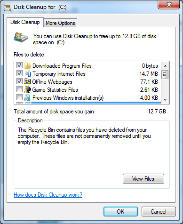Confirm cleanup with the OK button
183x224 pixels.
[x=120, y=211]
